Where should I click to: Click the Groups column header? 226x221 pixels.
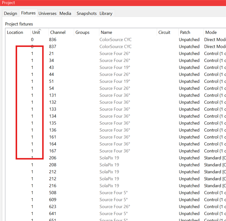point(82,32)
